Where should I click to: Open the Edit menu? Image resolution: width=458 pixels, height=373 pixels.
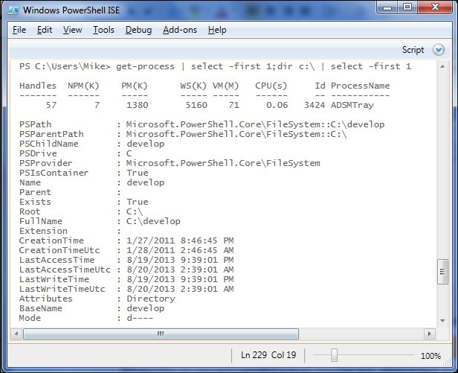tap(45, 30)
